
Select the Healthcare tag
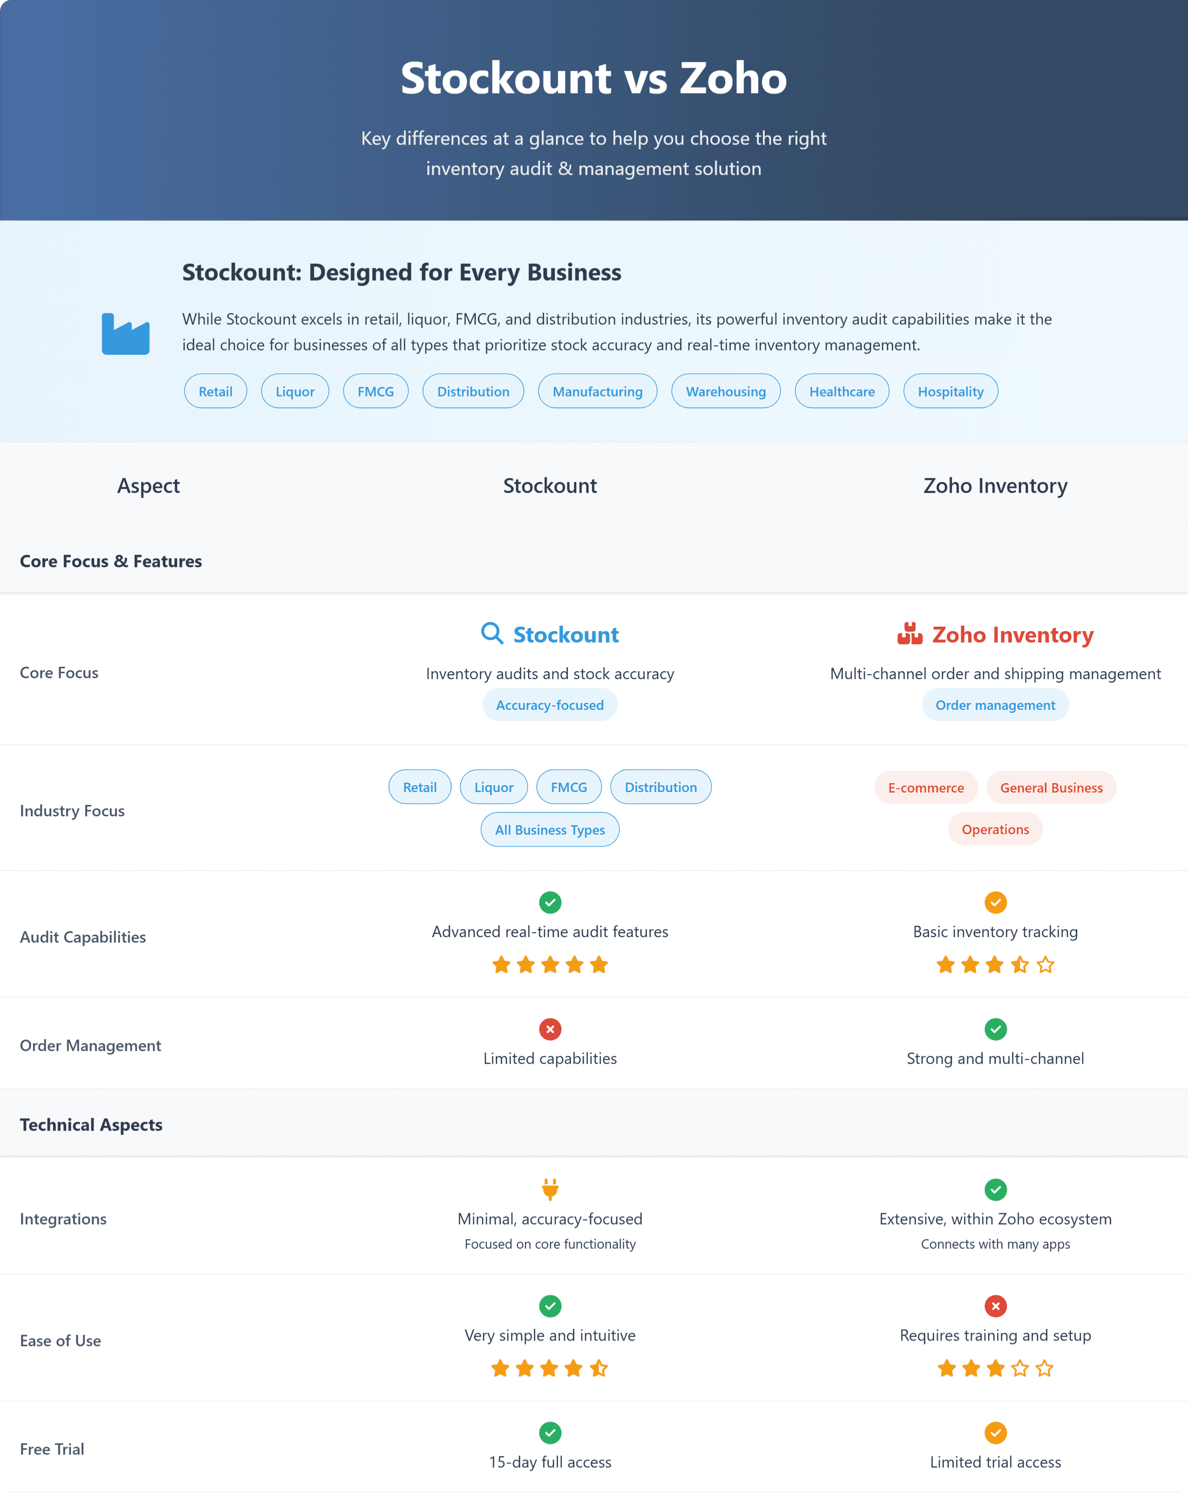tap(842, 391)
